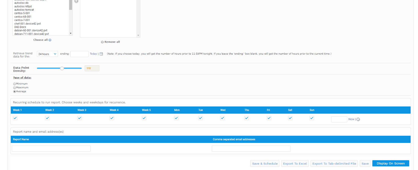Focus the ending date input field
This screenshot has width=418, height=170.
coord(79,54)
